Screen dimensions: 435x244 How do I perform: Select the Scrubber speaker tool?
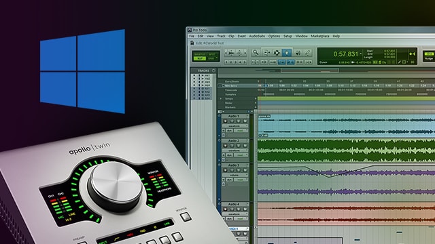[298, 53]
